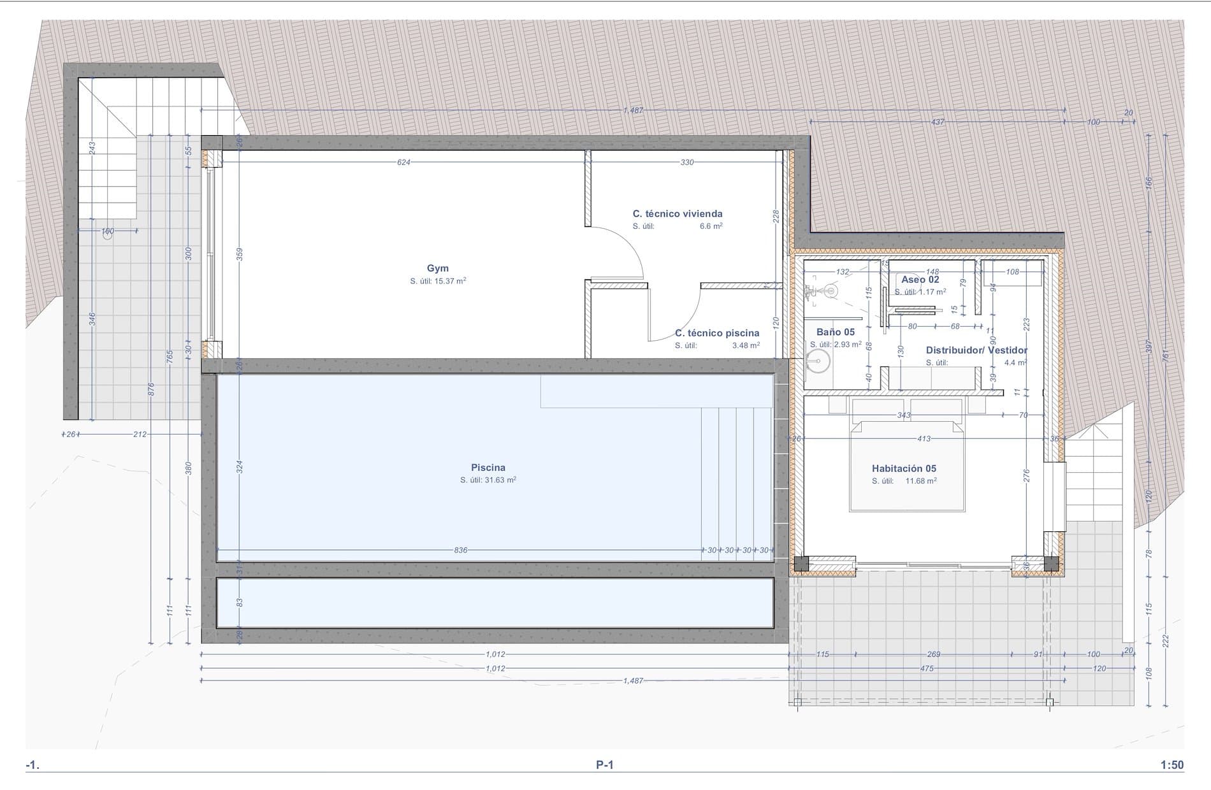Click the Gym room label
Screen dimensions: 1211x790
coord(438,269)
